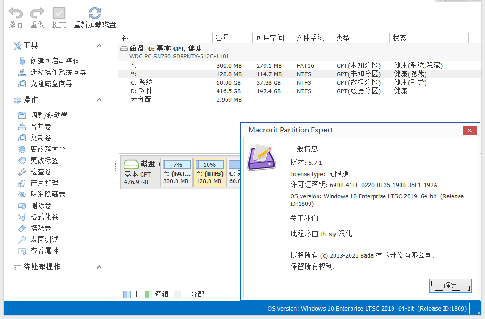Click the 碎片整理 defrag icon
The image size is (485, 319).
point(22,183)
